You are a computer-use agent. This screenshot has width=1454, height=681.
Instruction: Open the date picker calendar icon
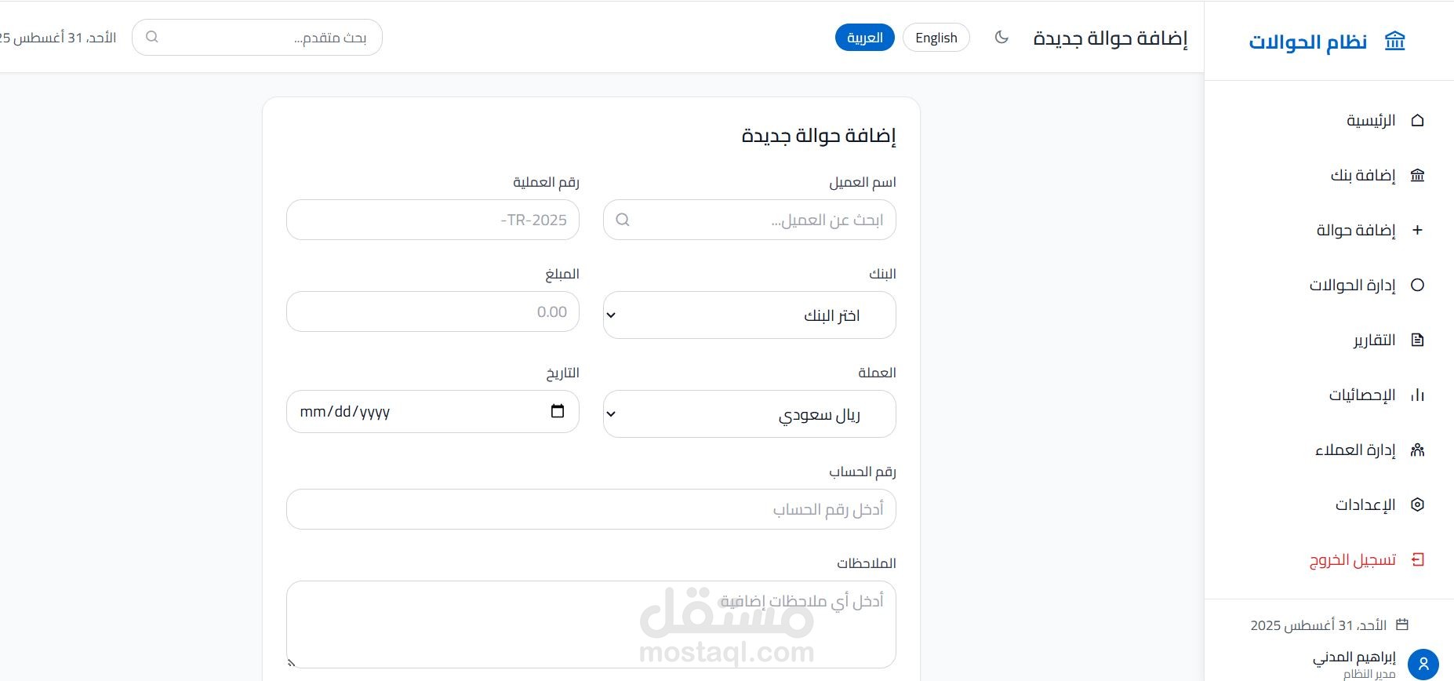coord(558,411)
